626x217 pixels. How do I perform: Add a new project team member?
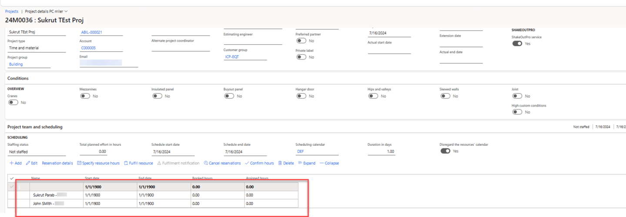point(15,163)
